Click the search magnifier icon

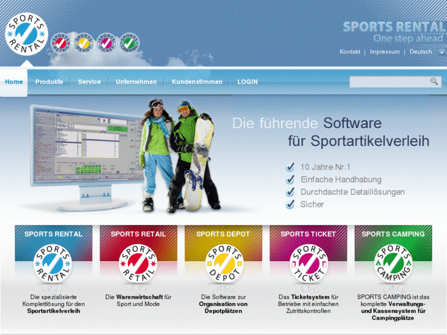(434, 82)
